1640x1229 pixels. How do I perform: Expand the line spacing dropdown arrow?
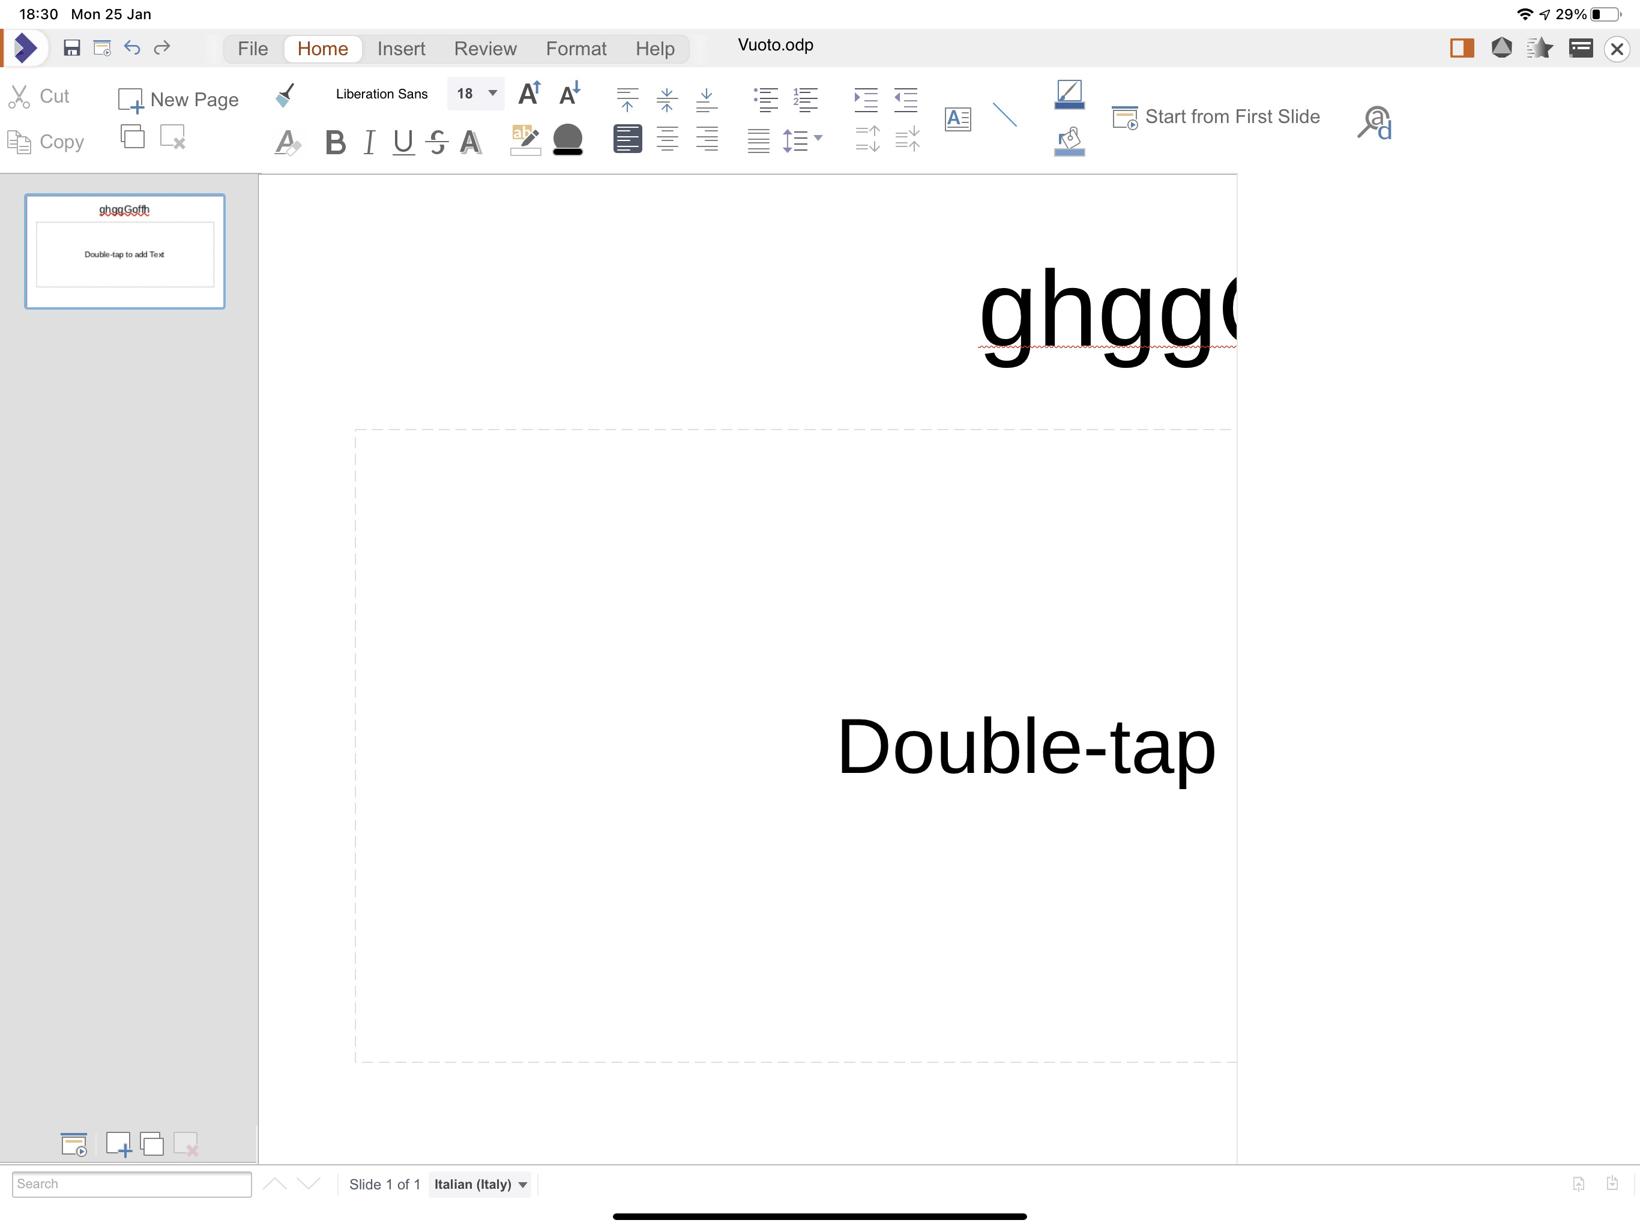(818, 138)
